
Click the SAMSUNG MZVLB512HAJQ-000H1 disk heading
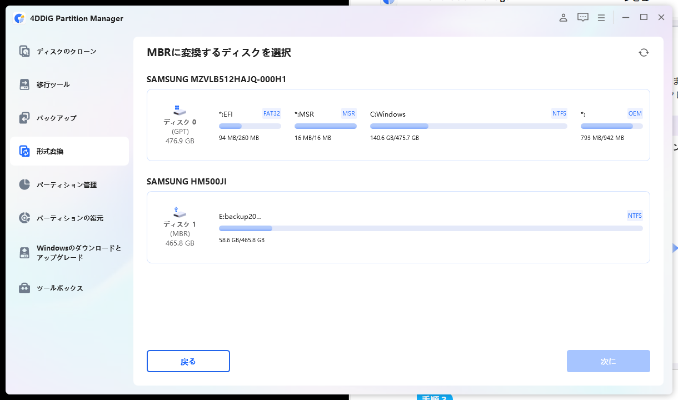217,79
